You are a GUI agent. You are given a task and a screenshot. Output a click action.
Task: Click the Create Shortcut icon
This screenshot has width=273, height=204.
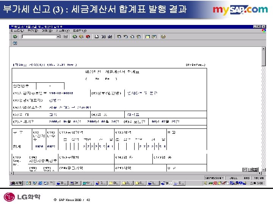154,37
